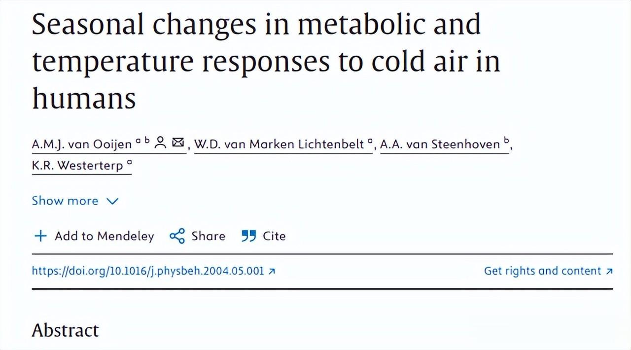Open the doi.org article link
This screenshot has height=350, width=631.
coord(148,271)
